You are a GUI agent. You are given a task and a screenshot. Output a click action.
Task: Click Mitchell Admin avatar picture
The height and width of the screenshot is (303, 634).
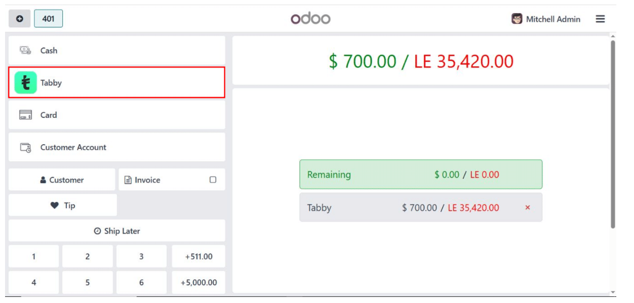point(517,19)
